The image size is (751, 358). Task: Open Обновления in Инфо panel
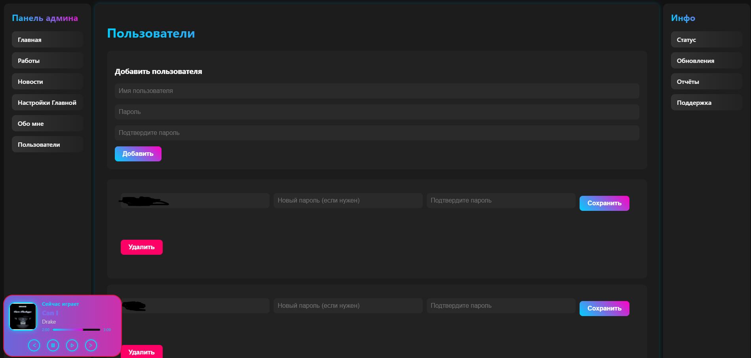[707, 61]
